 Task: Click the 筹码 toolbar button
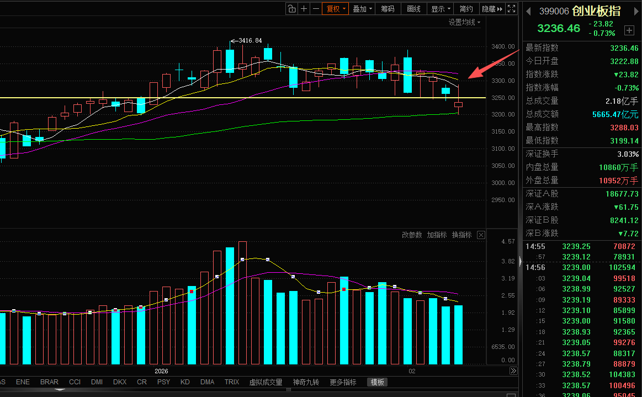(388, 9)
